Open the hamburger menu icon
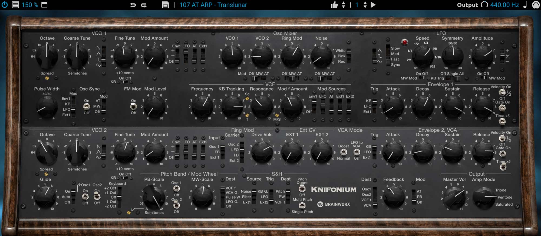 (x=15, y=5)
